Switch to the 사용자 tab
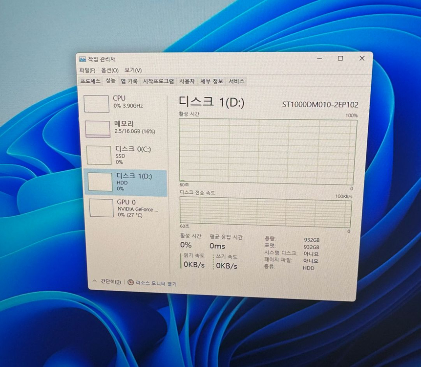This screenshot has height=367, width=421. click(187, 81)
